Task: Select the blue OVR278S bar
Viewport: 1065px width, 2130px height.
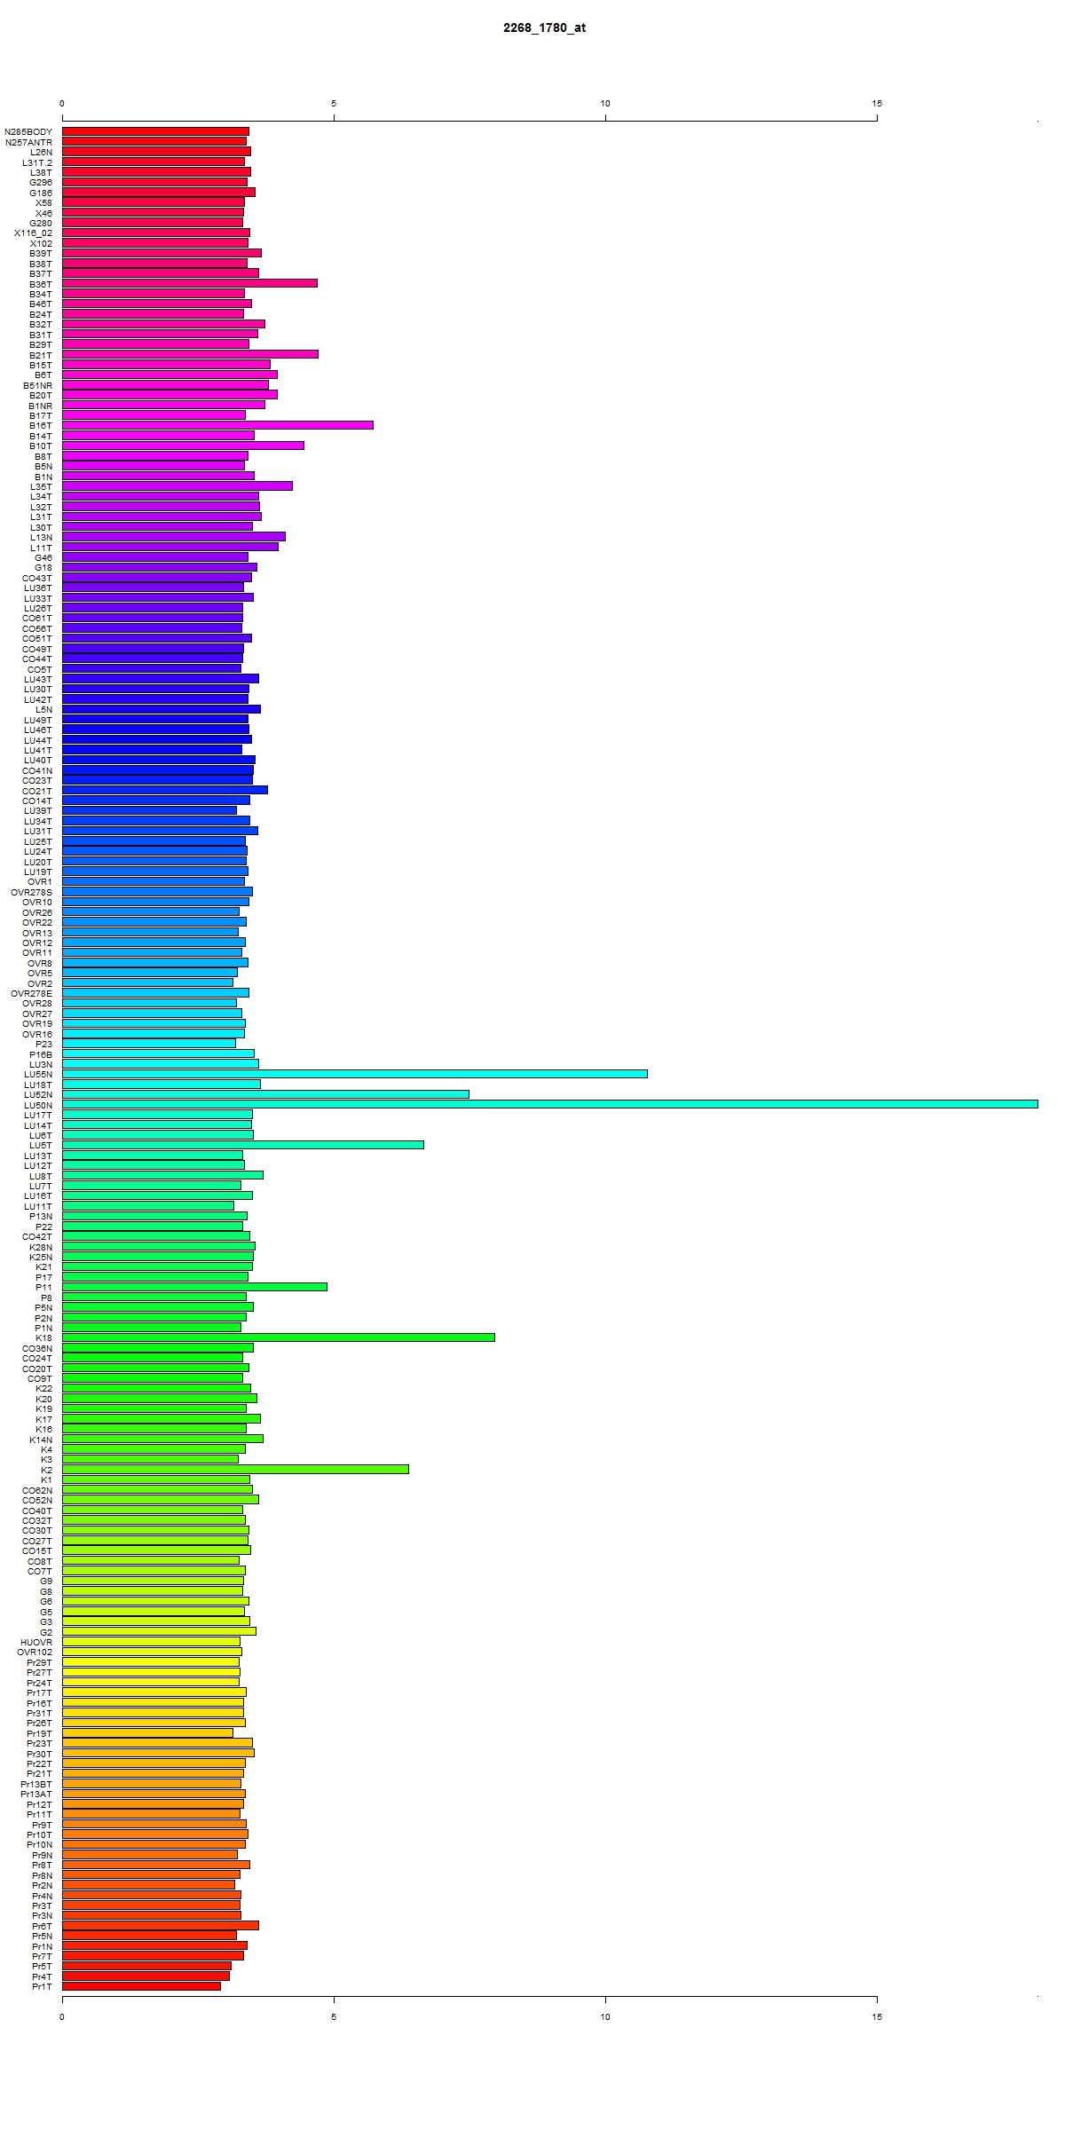Action: 157,892
